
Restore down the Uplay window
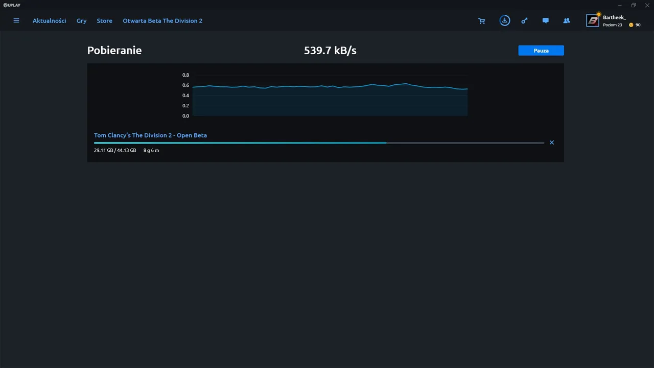634,5
